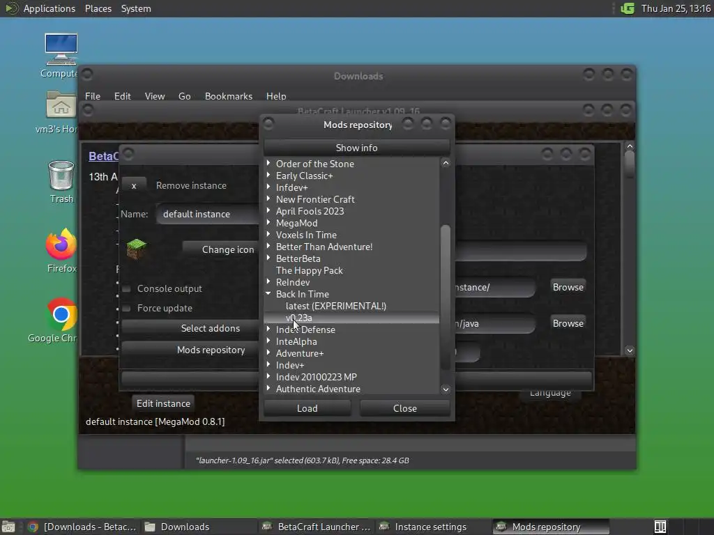This screenshot has width=714, height=535.
Task: Open the Go menu in Downloads window
Action: tap(184, 96)
